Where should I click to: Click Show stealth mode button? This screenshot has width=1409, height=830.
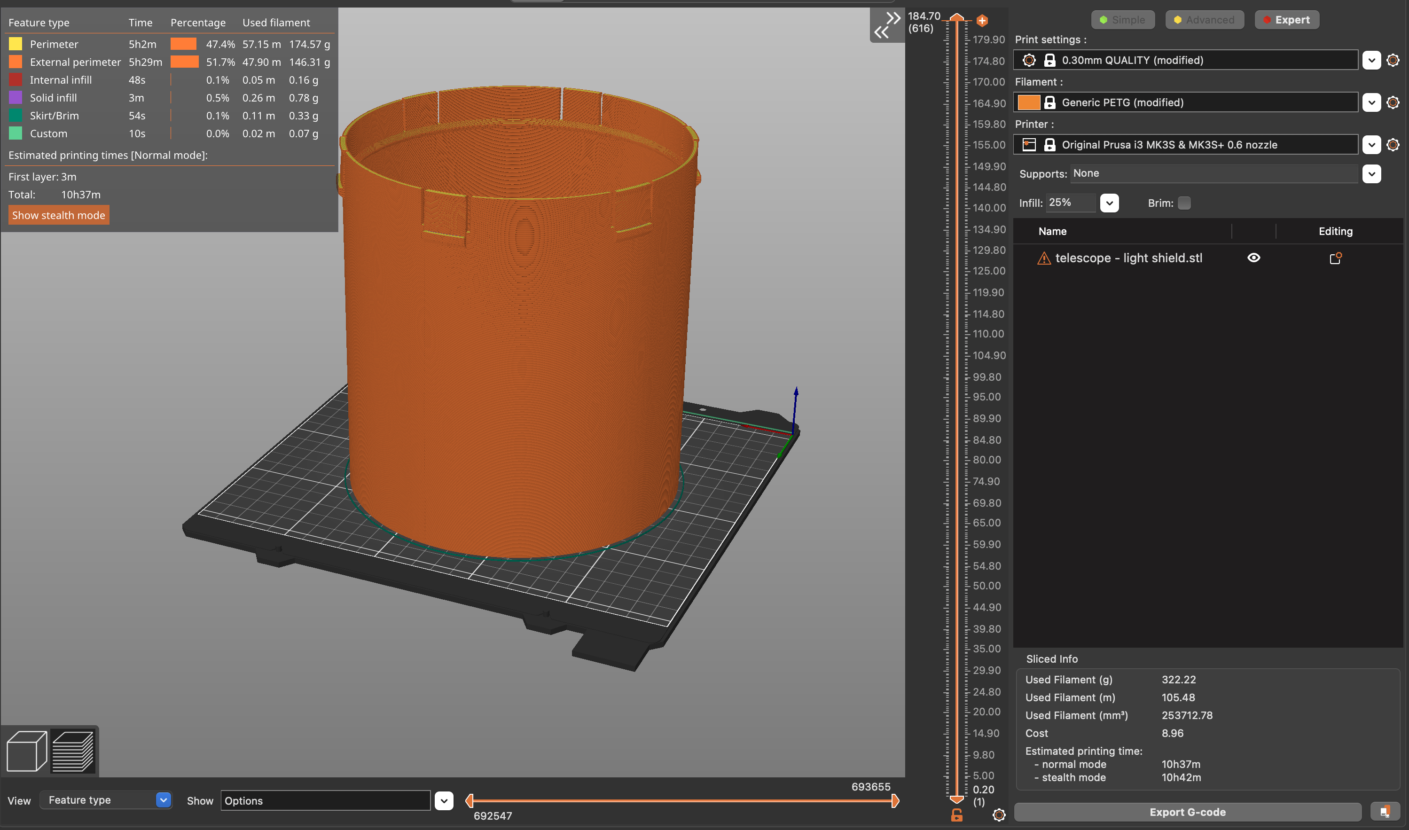pyautogui.click(x=59, y=215)
